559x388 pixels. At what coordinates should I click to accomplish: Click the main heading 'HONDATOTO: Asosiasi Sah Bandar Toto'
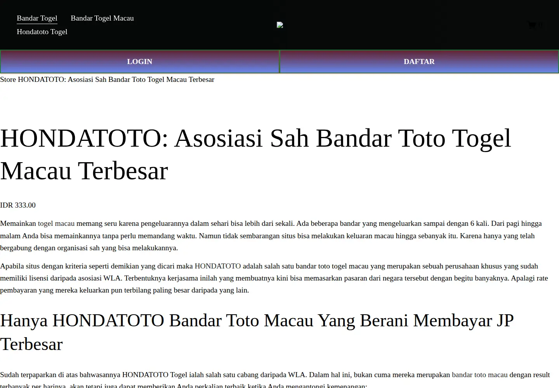click(256, 154)
